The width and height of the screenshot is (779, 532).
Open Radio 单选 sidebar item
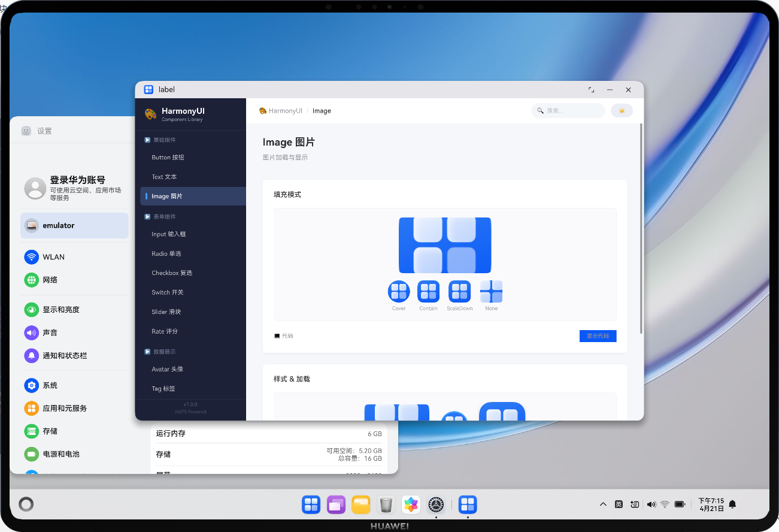point(193,253)
